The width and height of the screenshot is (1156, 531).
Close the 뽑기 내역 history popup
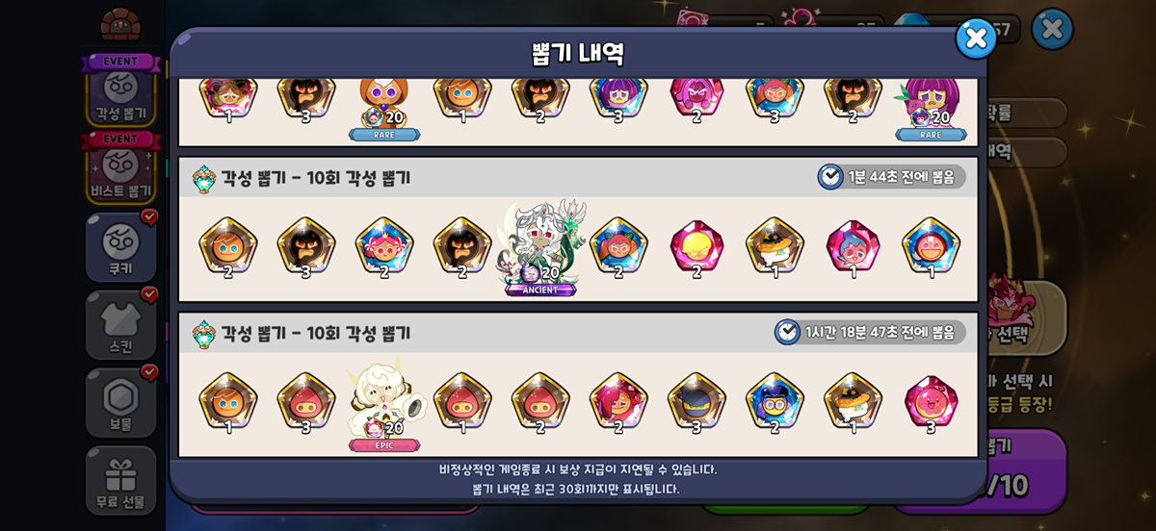[976, 38]
